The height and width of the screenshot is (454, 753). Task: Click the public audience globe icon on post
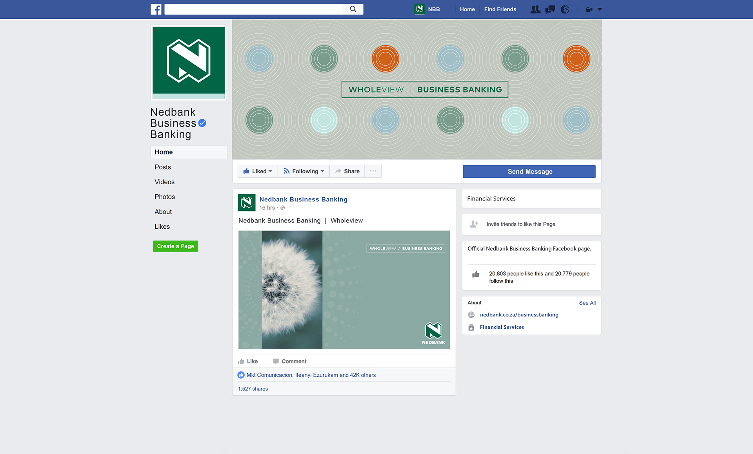[x=283, y=208]
